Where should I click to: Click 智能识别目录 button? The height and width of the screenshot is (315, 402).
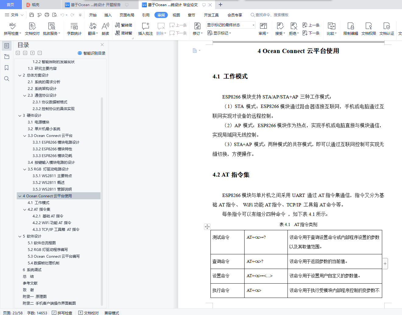coord(91,53)
